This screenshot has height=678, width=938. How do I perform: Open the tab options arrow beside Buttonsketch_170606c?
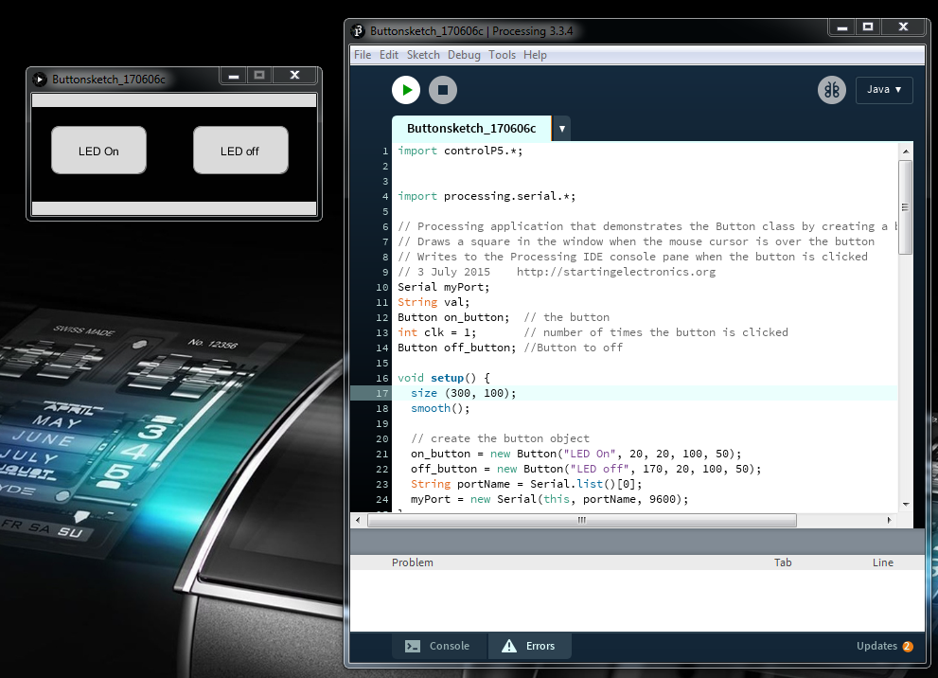click(561, 129)
